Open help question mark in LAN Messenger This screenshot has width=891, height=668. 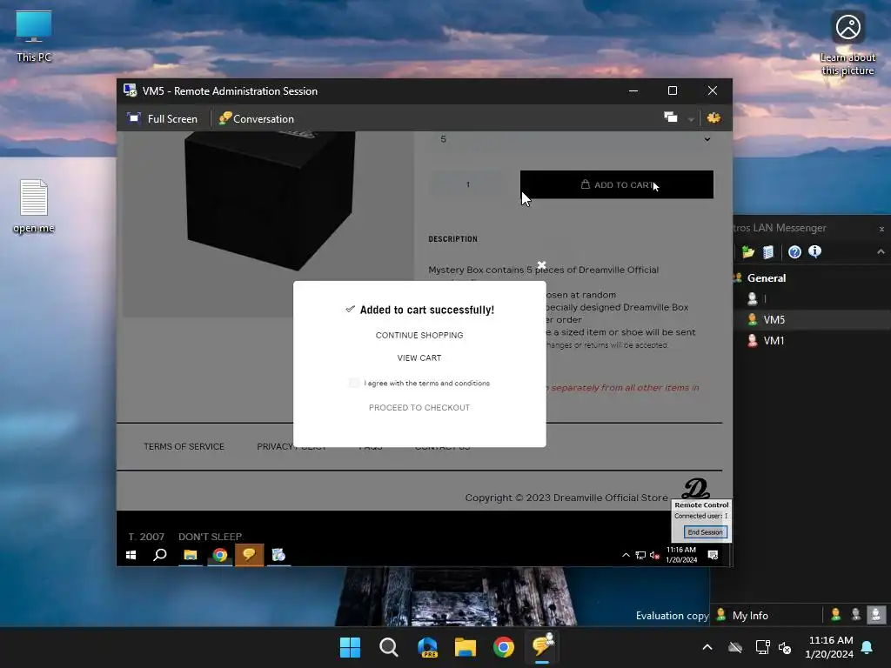[795, 251]
